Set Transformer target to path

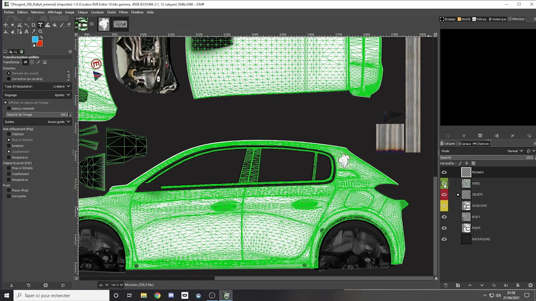pos(39,62)
